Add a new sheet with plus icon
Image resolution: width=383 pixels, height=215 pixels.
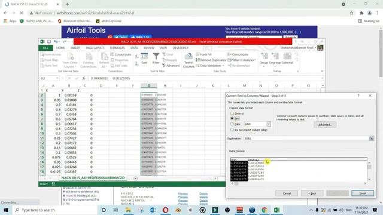pyautogui.click(x=136, y=179)
